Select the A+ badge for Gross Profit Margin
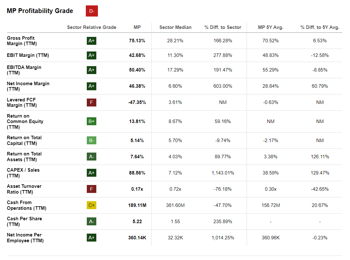This screenshot has width=350, height=260. pyautogui.click(x=91, y=41)
